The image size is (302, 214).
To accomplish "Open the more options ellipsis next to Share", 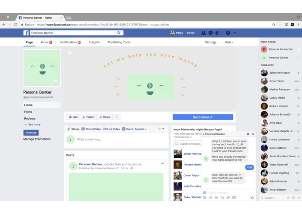I will click(116, 117).
